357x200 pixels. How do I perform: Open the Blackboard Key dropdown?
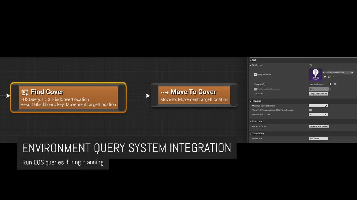tap(319, 126)
